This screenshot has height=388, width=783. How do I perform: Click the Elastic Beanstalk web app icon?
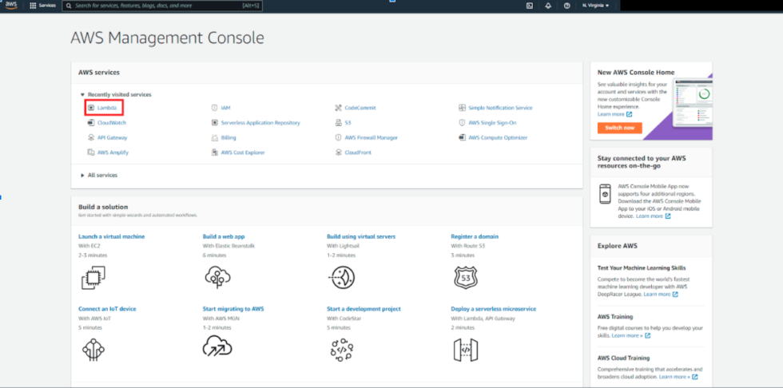point(217,277)
